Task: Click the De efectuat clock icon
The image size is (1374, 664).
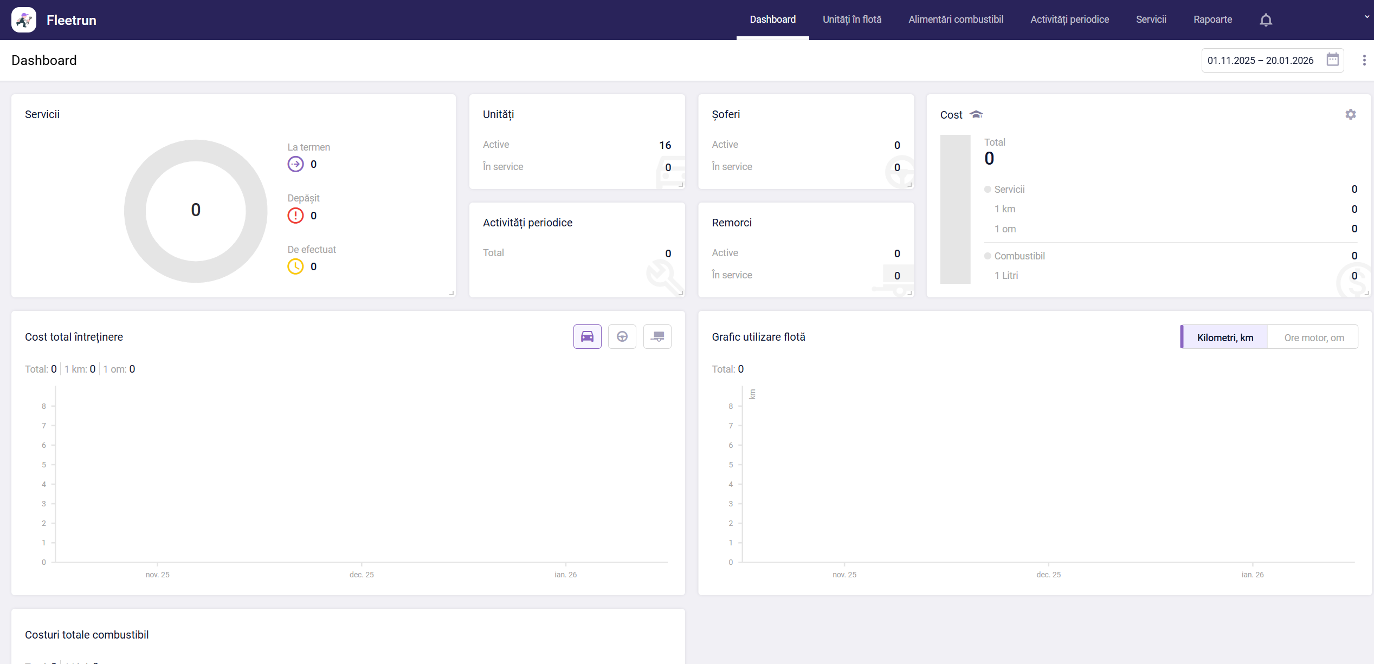Action: coord(295,266)
